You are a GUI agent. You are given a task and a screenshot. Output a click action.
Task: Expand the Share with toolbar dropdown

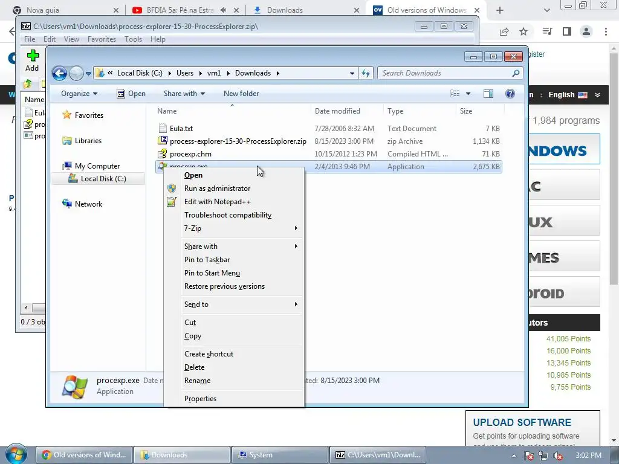click(x=184, y=94)
